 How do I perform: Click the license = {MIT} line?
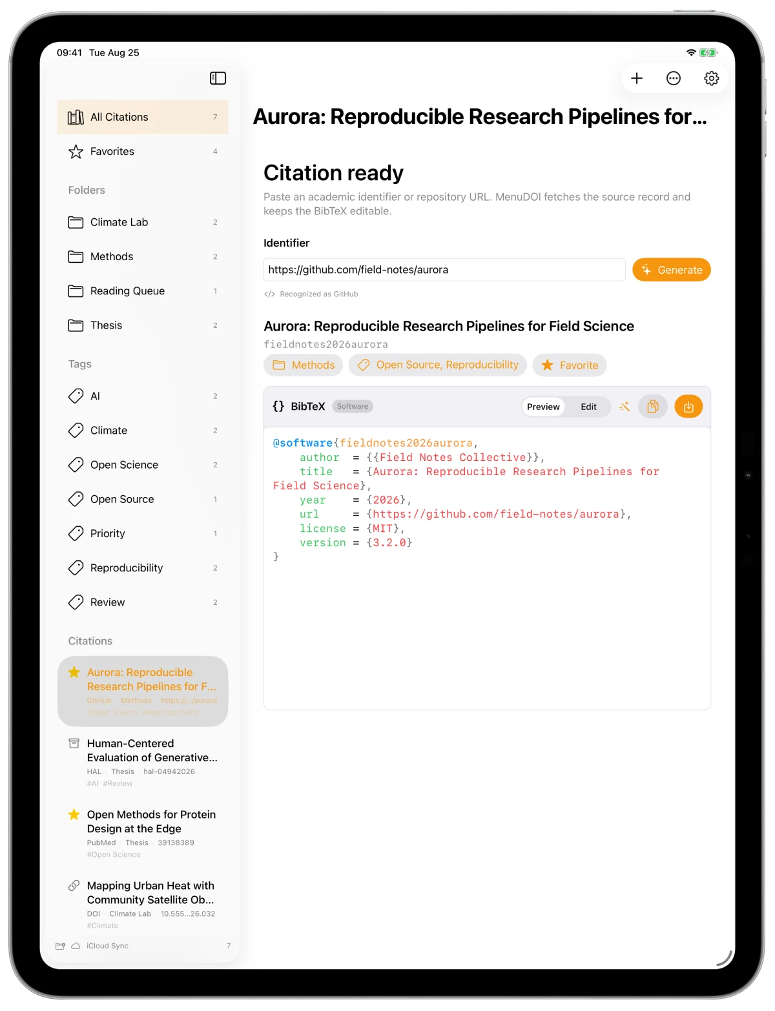point(352,529)
